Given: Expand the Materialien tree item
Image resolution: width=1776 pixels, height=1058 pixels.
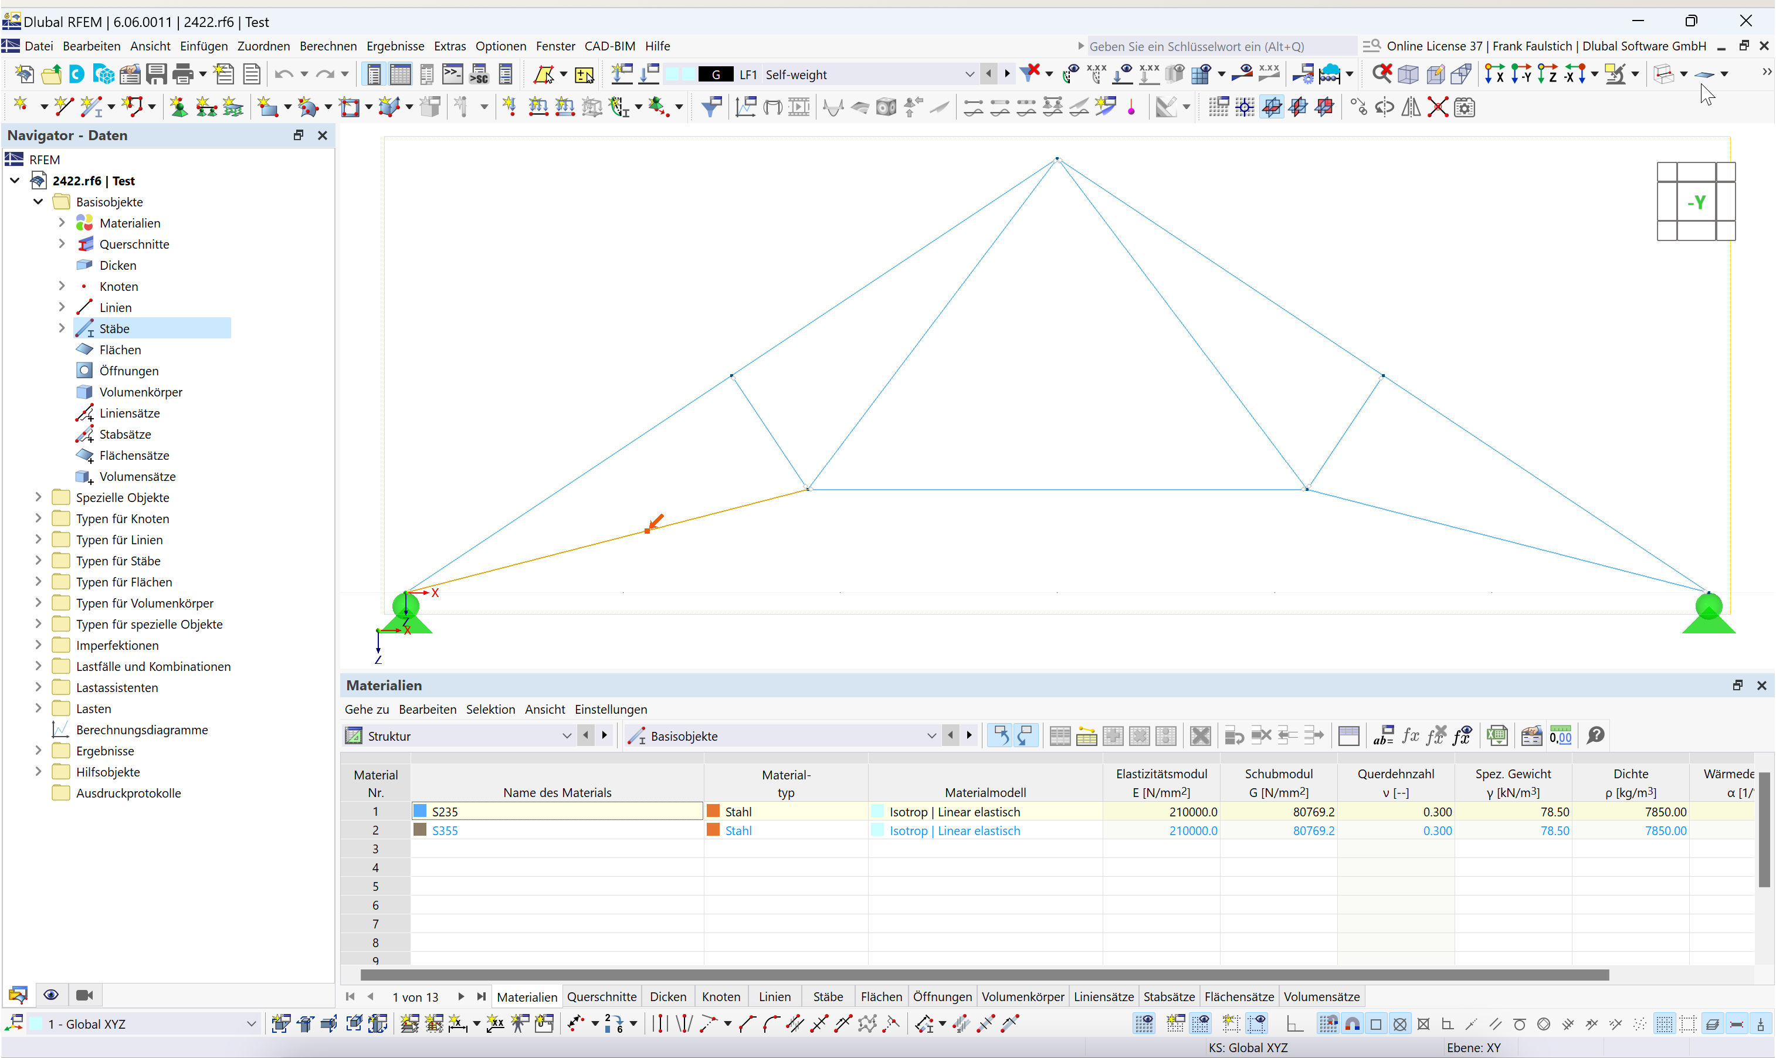Looking at the screenshot, I should pos(62,222).
